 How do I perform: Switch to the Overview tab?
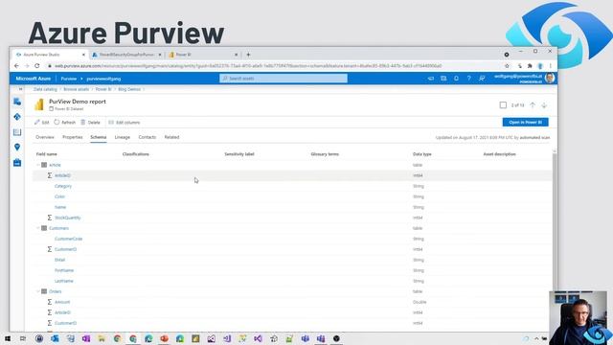45,137
